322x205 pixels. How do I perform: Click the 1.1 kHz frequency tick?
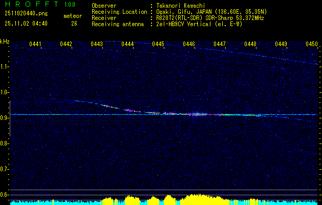pos(5,67)
